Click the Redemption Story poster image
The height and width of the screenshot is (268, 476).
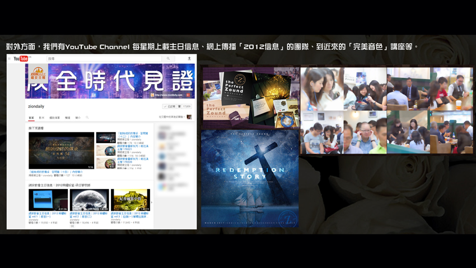click(x=250, y=178)
